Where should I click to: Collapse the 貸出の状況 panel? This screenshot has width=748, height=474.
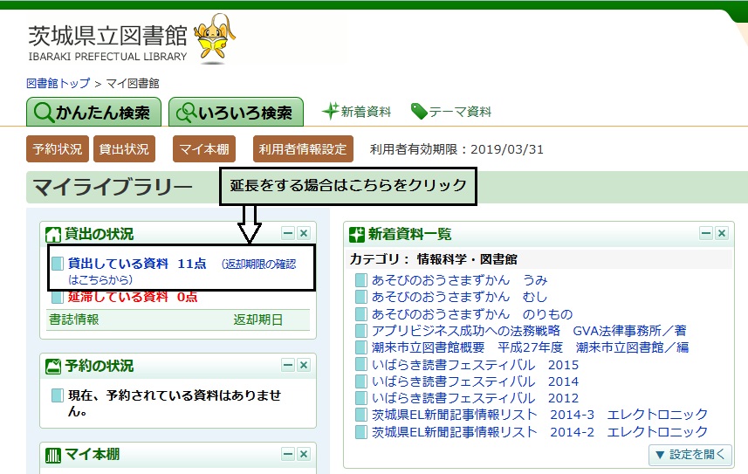(x=288, y=233)
